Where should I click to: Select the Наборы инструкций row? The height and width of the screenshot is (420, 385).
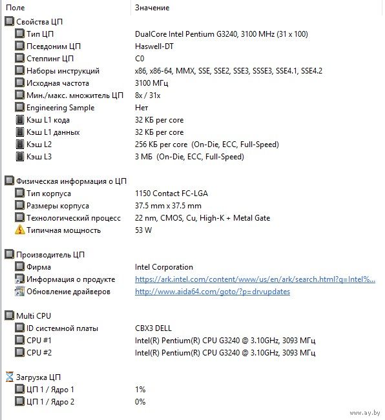click(192, 71)
